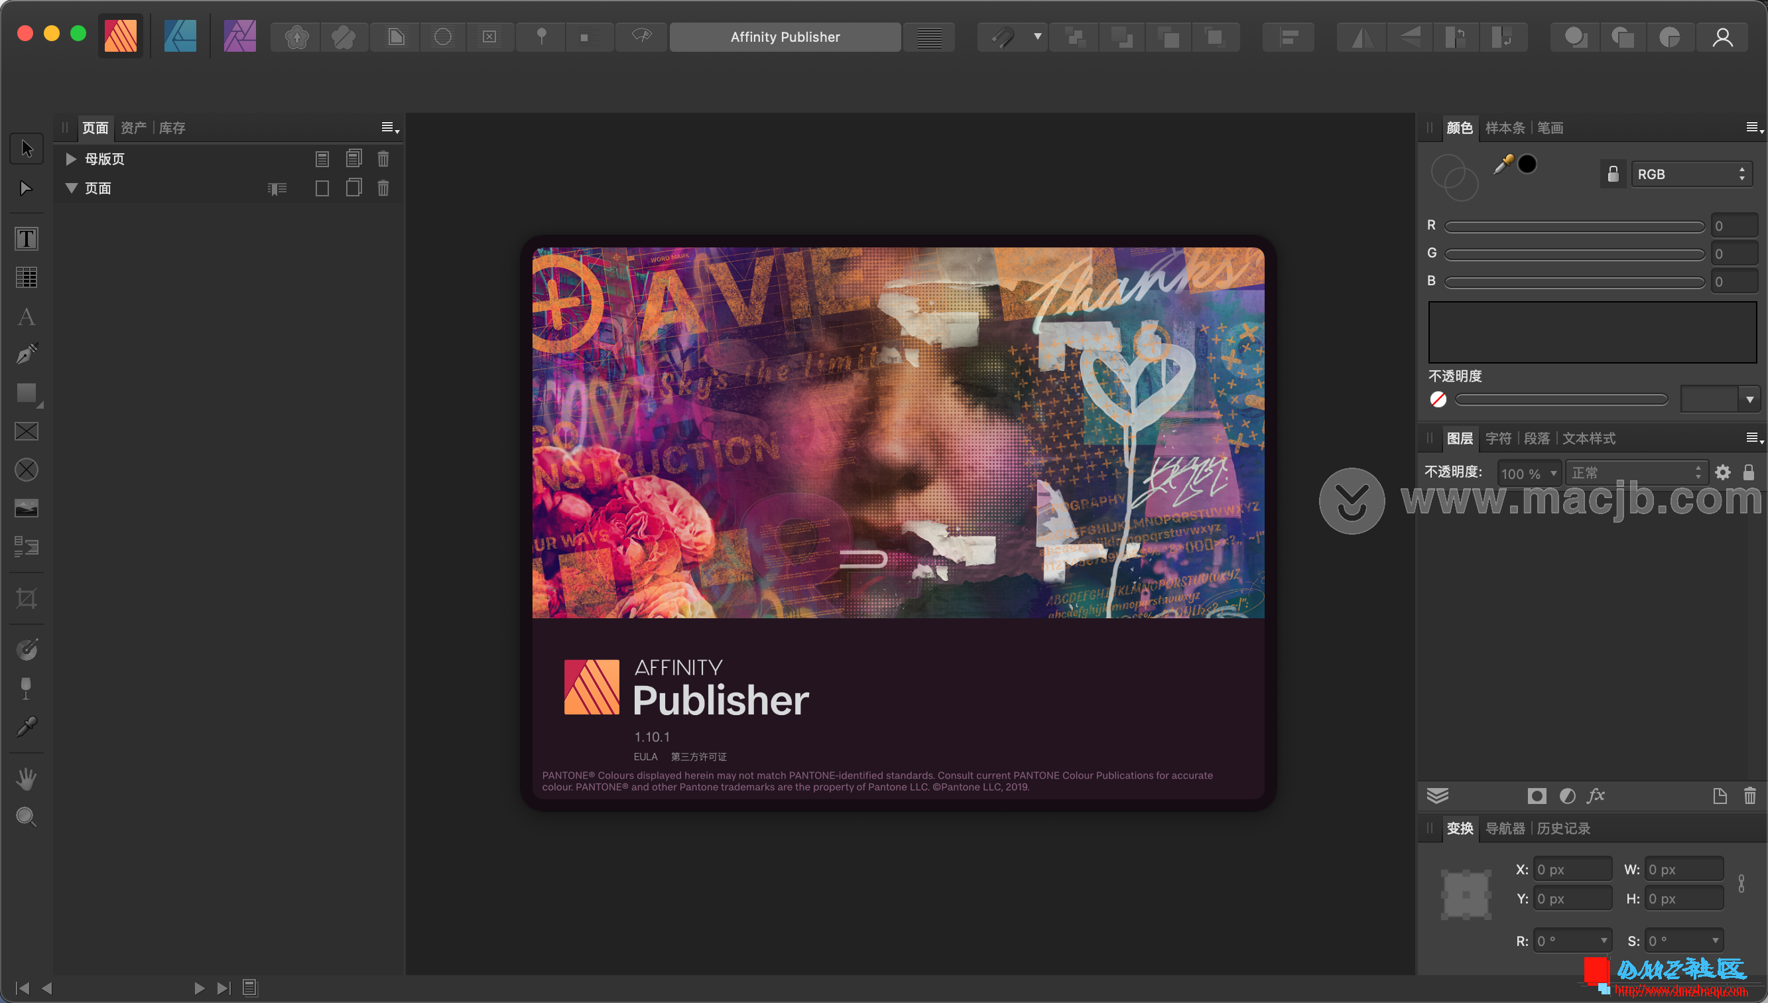Switch to Designer persona
Screen dimensions: 1768x1003
180,36
